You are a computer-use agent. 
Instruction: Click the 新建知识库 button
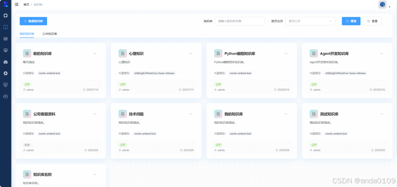tap(33, 21)
